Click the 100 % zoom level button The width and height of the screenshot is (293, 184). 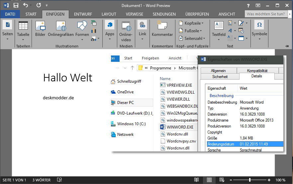280,180
